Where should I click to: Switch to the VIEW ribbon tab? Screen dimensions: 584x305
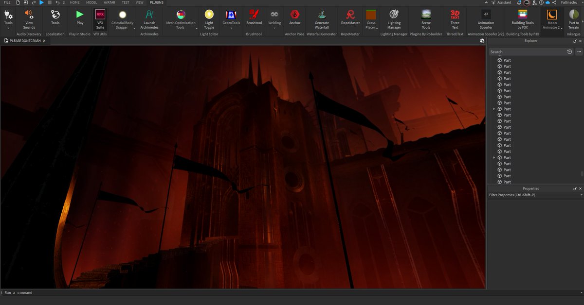140,2
